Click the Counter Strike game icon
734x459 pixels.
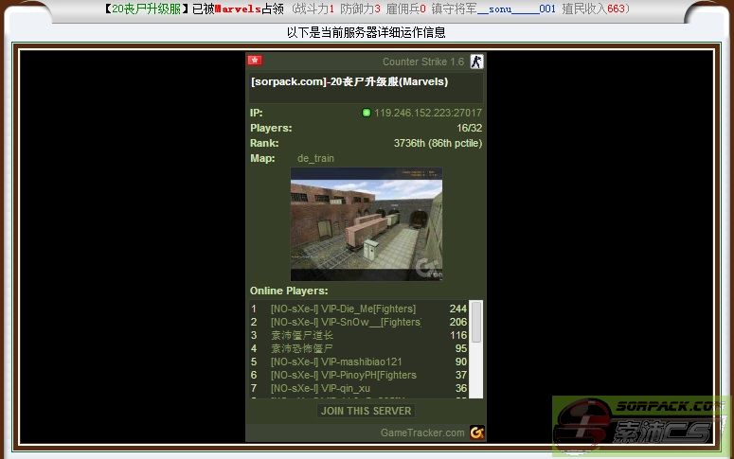(x=476, y=62)
